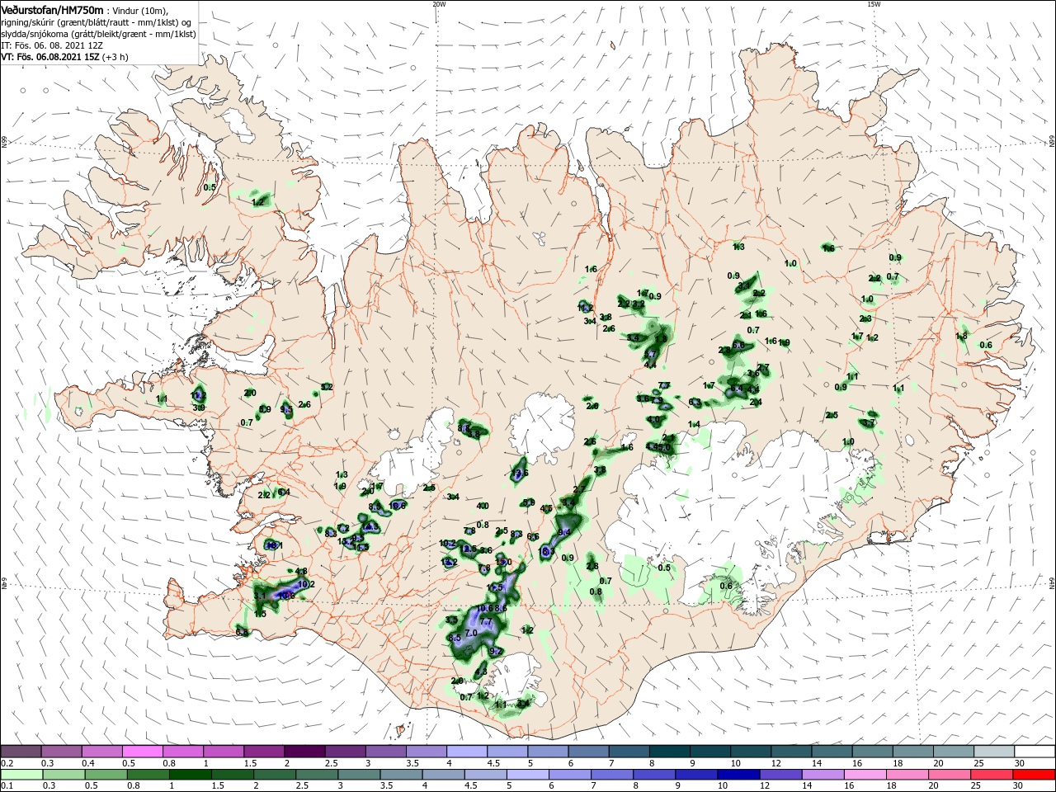Click the slate blue 6 swatch in top legend

[589, 752]
